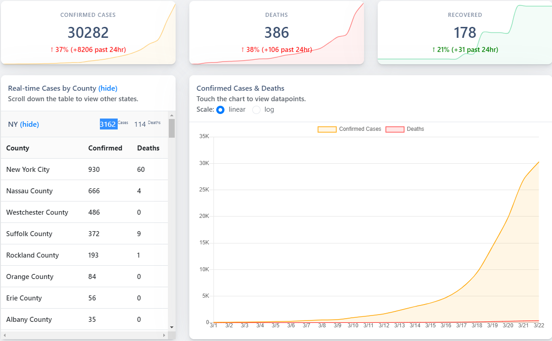Click the Deaths column header in table

[148, 148]
